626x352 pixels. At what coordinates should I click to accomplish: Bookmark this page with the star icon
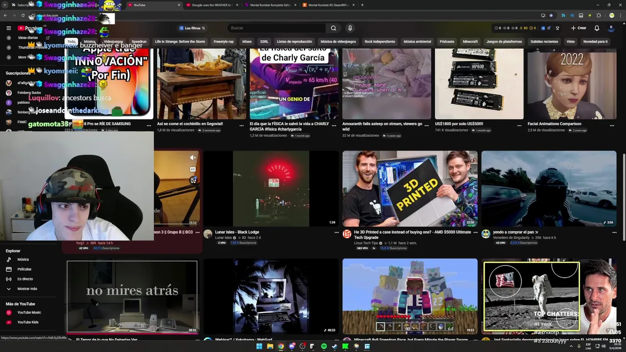551,16
